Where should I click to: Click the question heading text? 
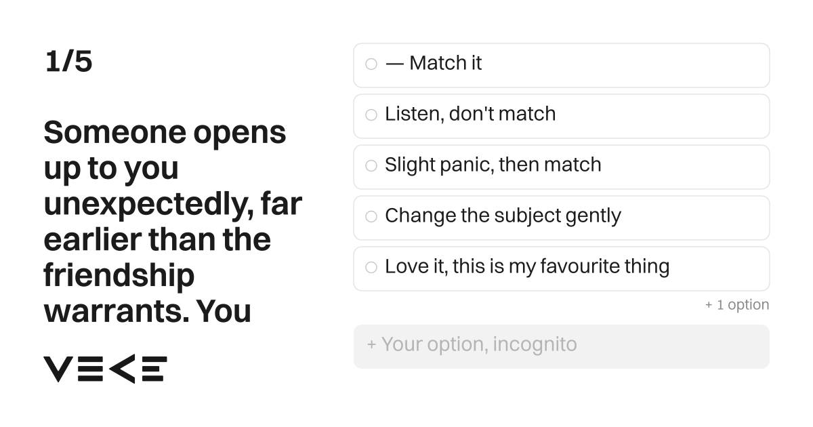[173, 222]
